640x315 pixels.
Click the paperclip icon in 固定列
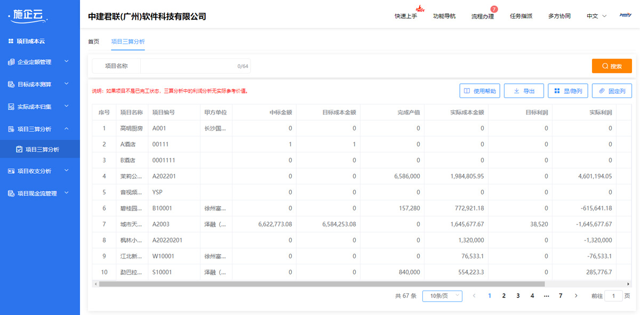pos(602,91)
